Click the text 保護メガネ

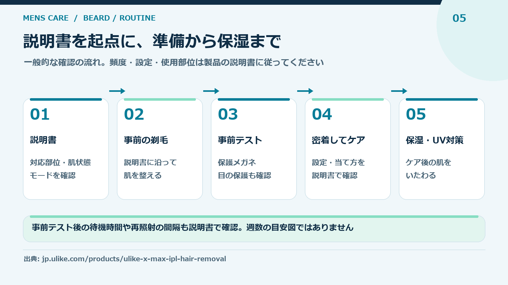point(237,162)
